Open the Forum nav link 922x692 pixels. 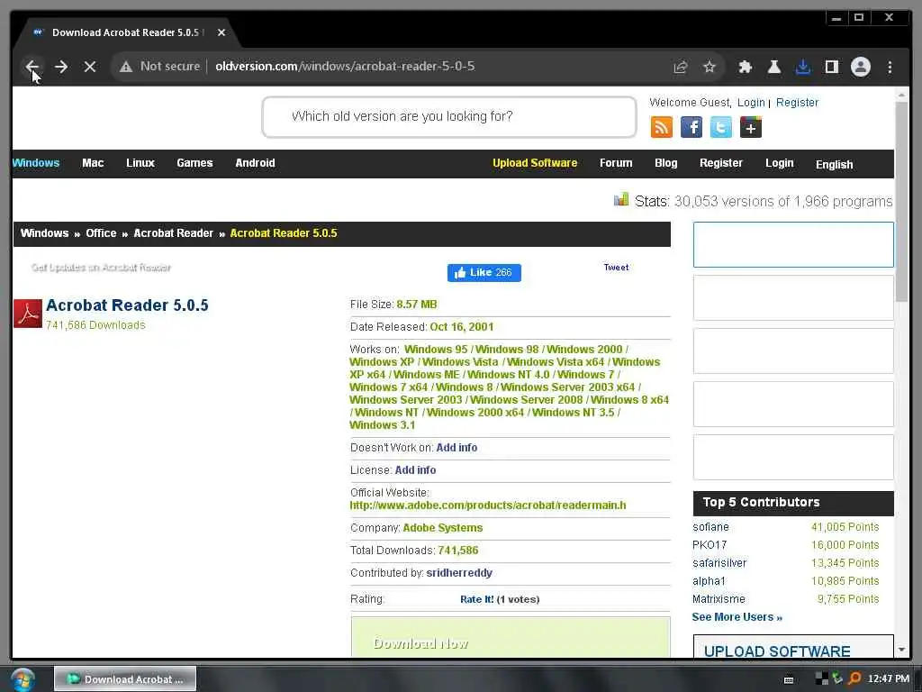click(616, 163)
